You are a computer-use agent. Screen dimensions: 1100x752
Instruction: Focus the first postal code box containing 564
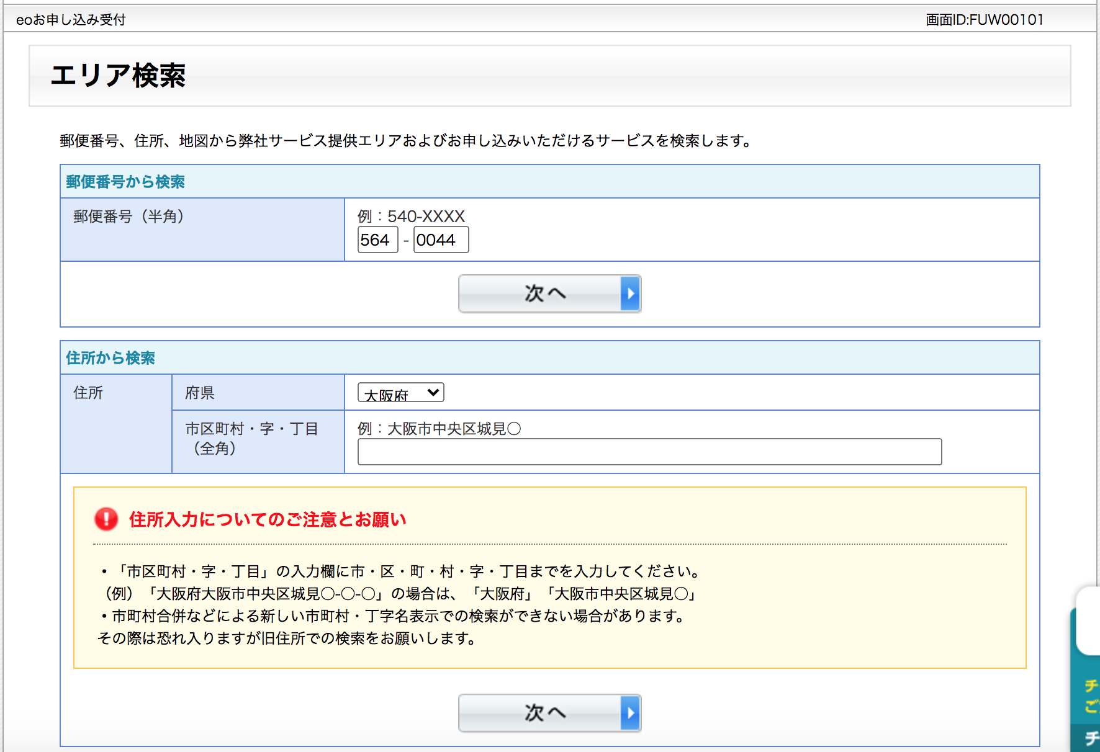[377, 240]
